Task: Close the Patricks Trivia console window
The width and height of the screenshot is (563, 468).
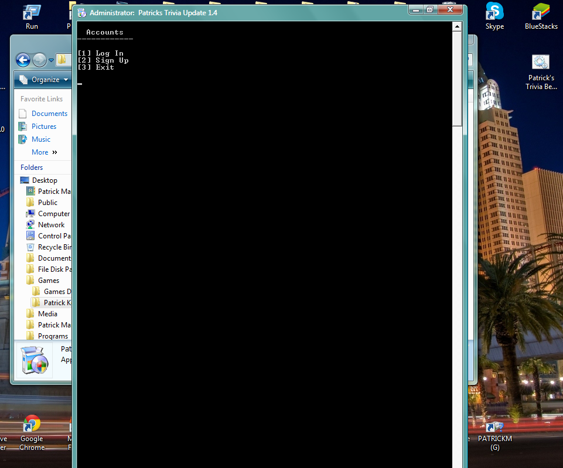Action: pyautogui.click(x=450, y=10)
